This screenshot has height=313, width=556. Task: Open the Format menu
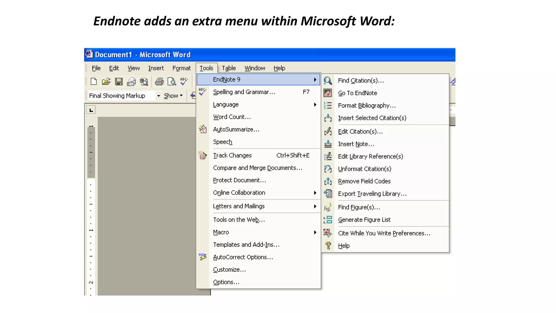(x=182, y=68)
